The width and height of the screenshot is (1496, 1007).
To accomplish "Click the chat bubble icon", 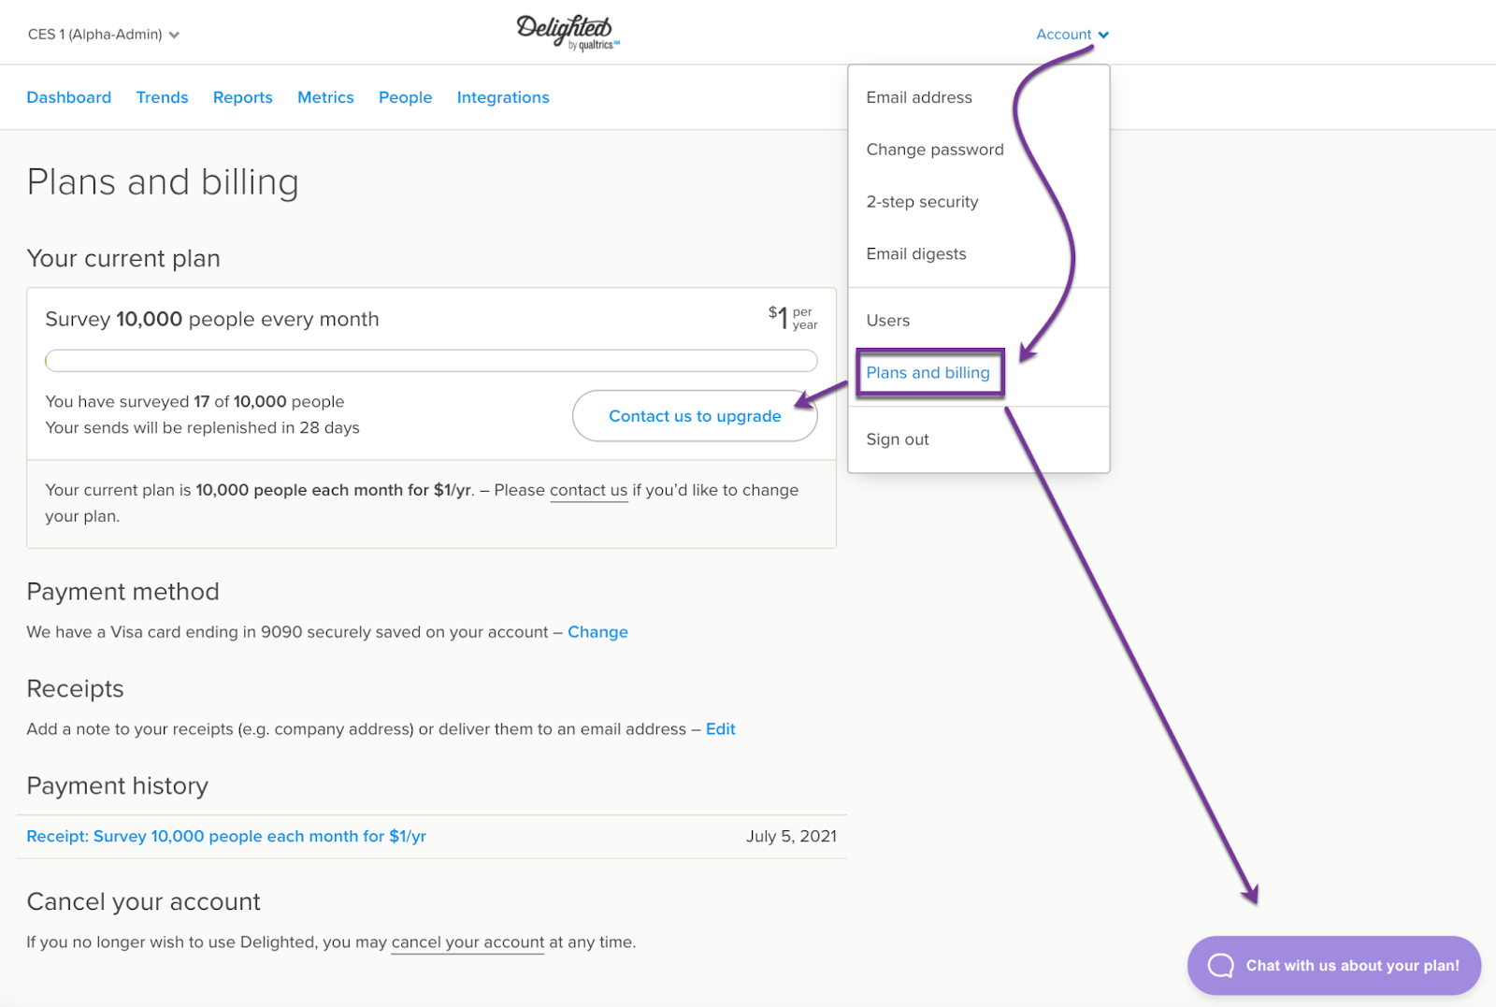I will 1220,966.
